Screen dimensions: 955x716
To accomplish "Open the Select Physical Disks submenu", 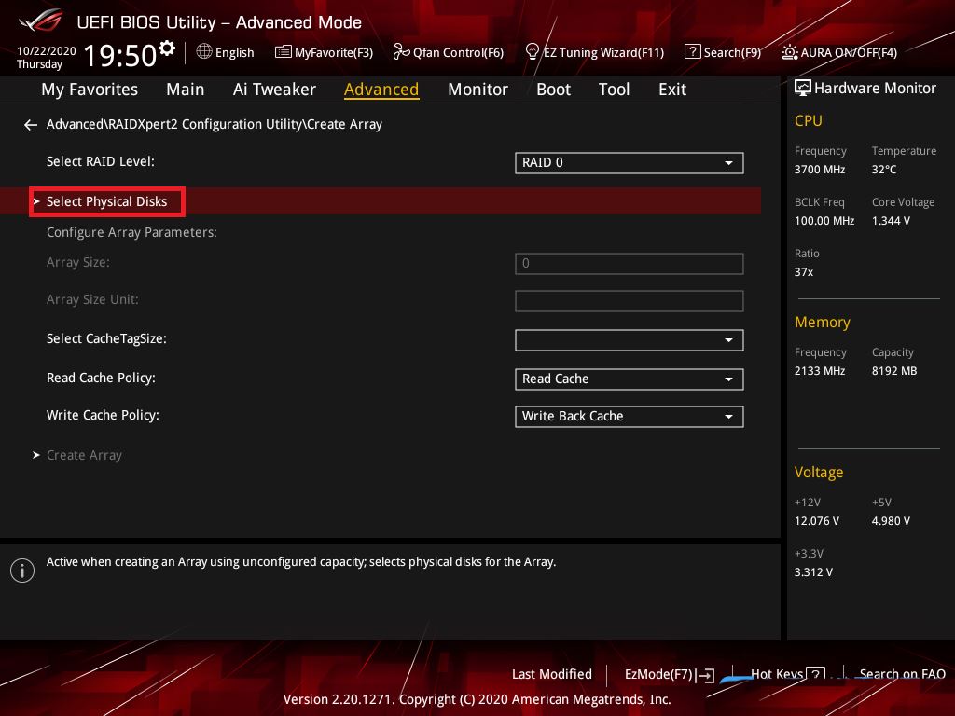I will point(107,201).
